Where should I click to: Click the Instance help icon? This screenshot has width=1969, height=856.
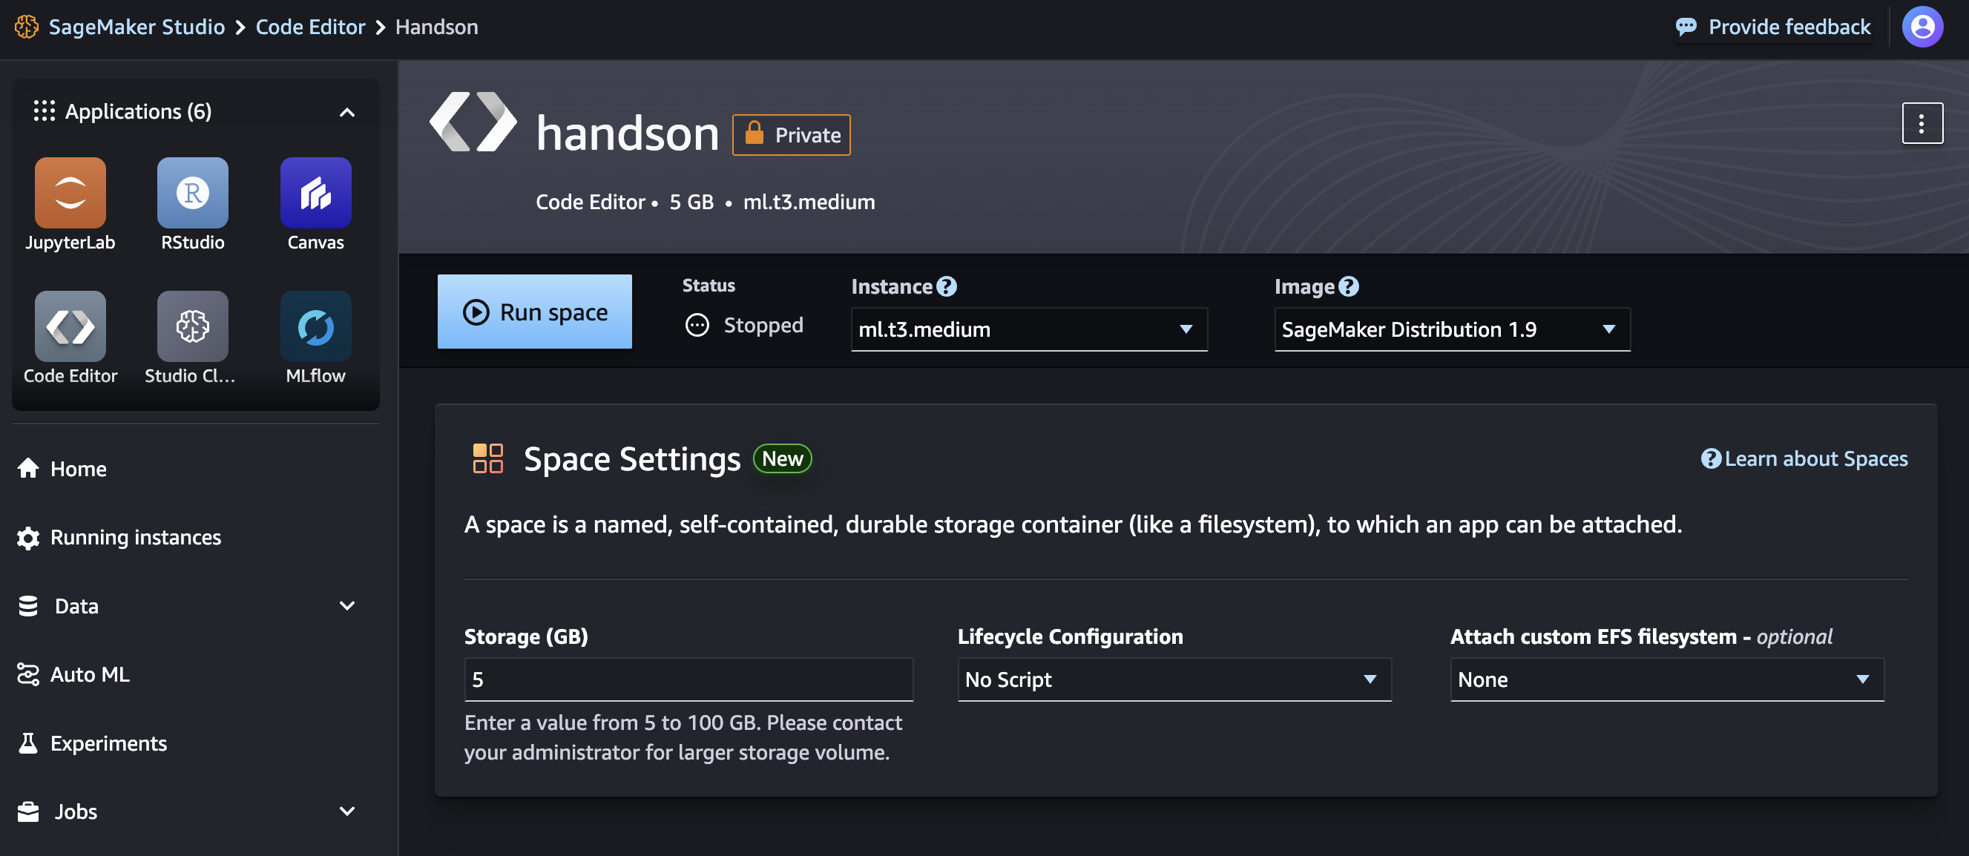click(x=946, y=286)
